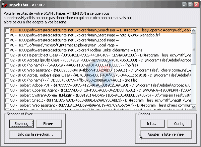Viewport: 201px width, 147px height.
Task: Click the scroll up arrow of results list
Action: click(193, 30)
